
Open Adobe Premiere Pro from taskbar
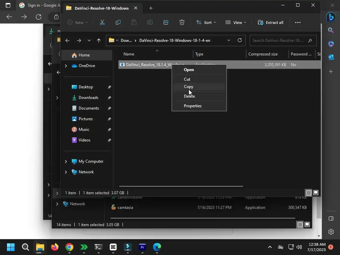pyautogui.click(x=142, y=247)
